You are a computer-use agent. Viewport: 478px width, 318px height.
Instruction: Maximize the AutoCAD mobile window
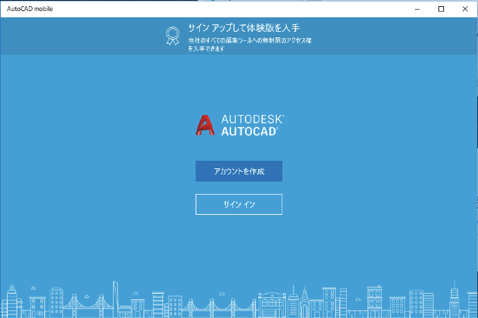(441, 9)
